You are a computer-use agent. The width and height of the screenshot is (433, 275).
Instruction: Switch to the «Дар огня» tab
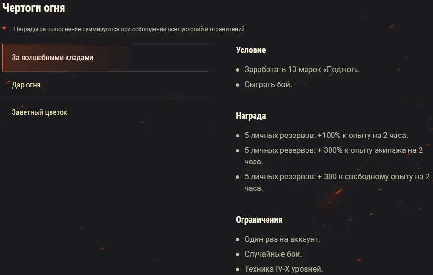[x=26, y=85]
